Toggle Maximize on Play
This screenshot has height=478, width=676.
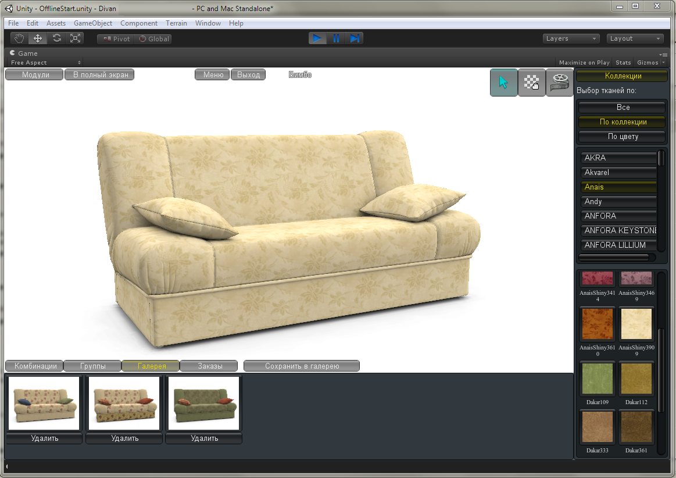[x=584, y=63]
